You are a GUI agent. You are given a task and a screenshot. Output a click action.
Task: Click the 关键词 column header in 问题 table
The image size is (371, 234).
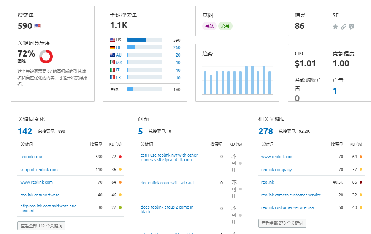pyautogui.click(x=147, y=144)
